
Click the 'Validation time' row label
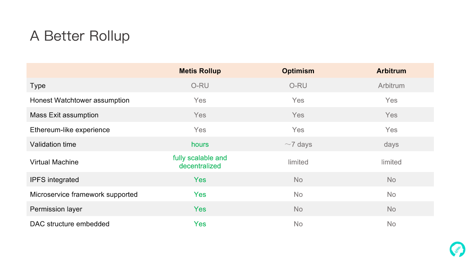pyautogui.click(x=53, y=145)
